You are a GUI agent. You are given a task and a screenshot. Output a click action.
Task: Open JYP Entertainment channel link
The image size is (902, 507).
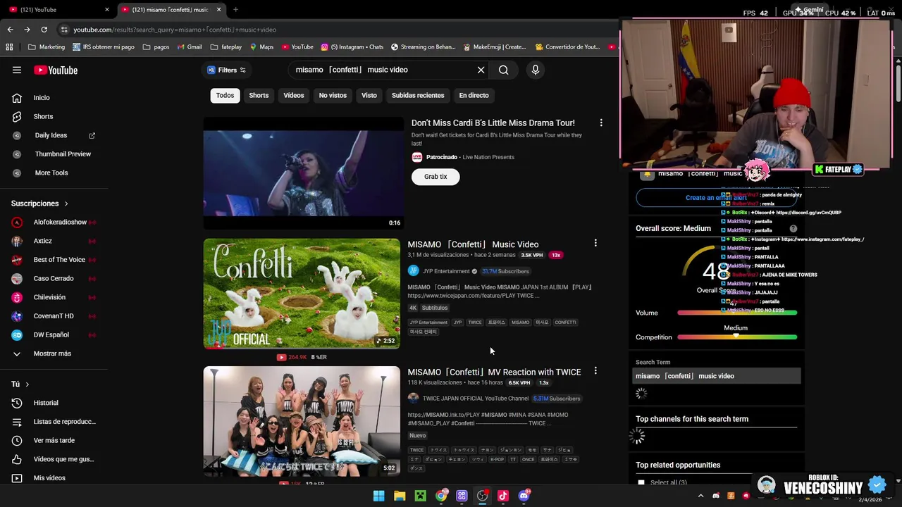click(x=446, y=271)
